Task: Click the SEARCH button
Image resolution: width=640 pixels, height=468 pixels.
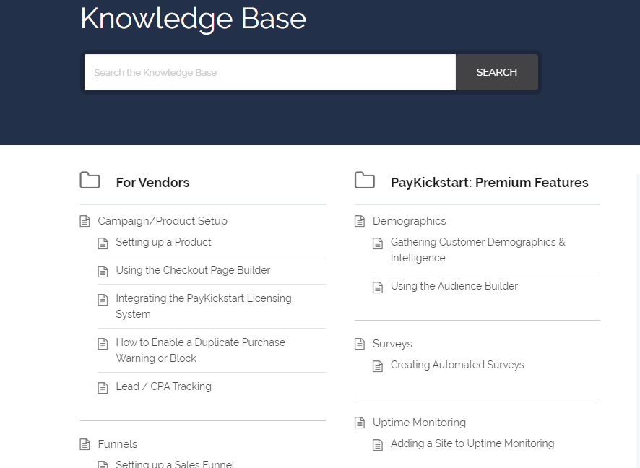Action: [497, 72]
